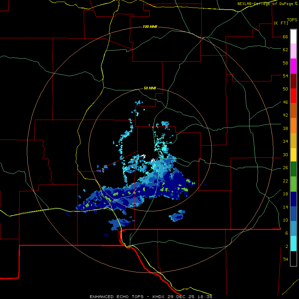Image resolution: width=299 pixels, height=299 pixels.
Task: Click the magenta 58 kft legend swatch
Action: [x=293, y=66]
